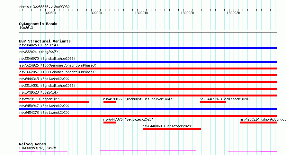Click the nsv6447376 (Sedlazeck2020) label
Screen dimensions: 286x155
pyautogui.click(x=128, y=119)
